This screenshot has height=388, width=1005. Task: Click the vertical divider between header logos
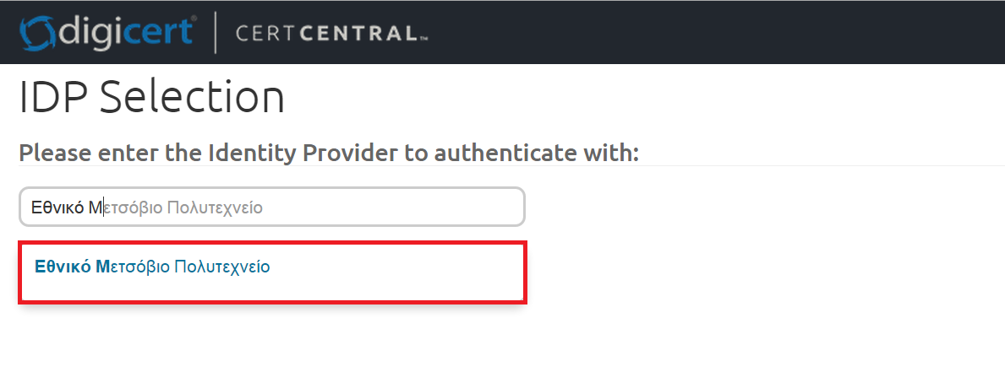215,33
